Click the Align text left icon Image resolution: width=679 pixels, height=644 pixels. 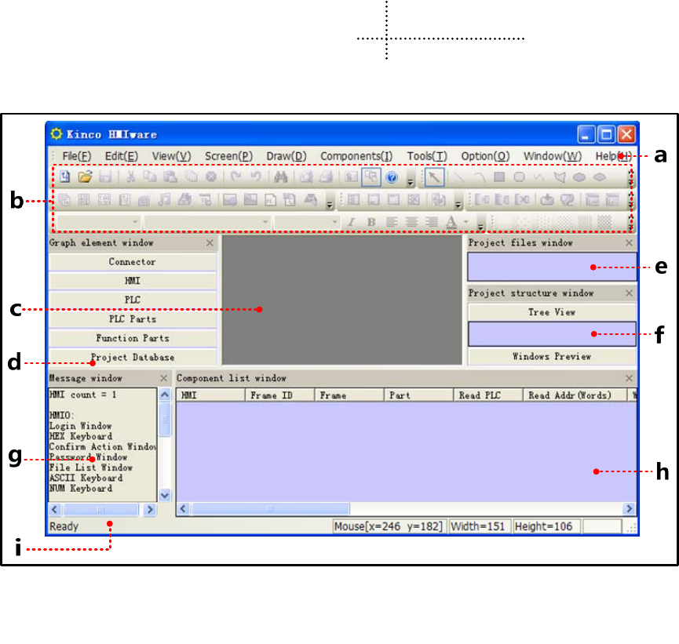392,222
